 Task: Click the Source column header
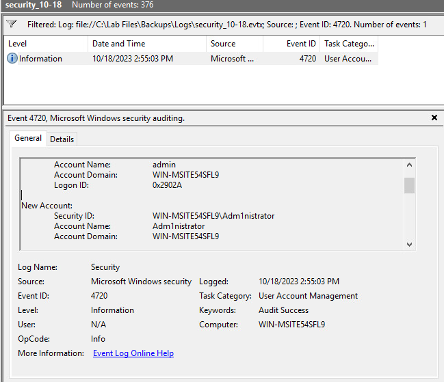[235, 44]
